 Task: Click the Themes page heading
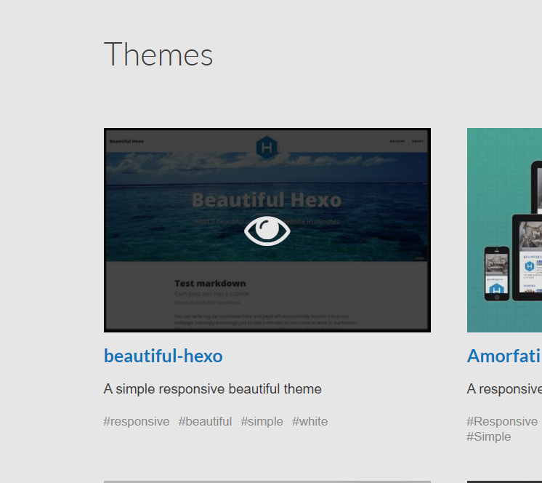tap(158, 55)
